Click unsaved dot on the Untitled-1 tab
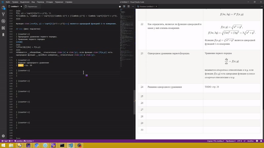This screenshot has width=264, height=148. pos(21,7)
